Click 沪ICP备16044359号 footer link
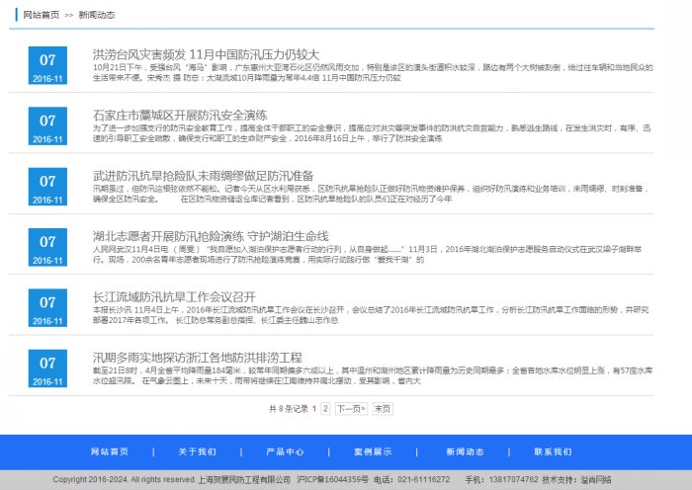Screen dimensions: 692x490 click(x=332, y=479)
